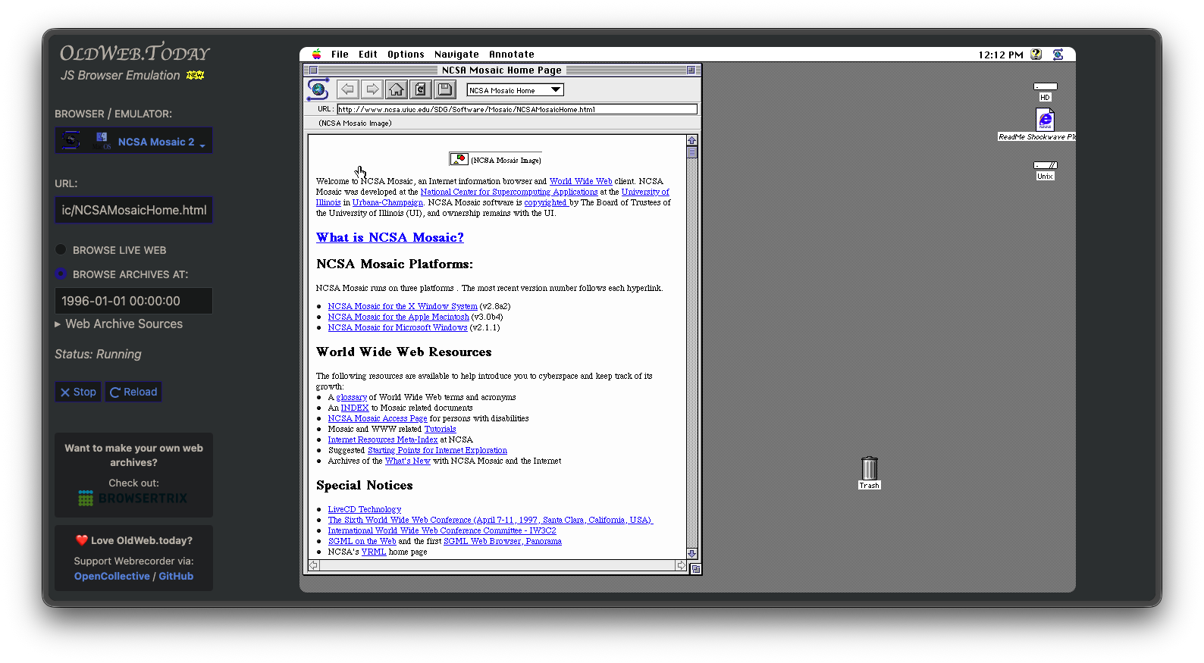Open the Annotate menu
The image size is (1204, 663).
tap(511, 55)
